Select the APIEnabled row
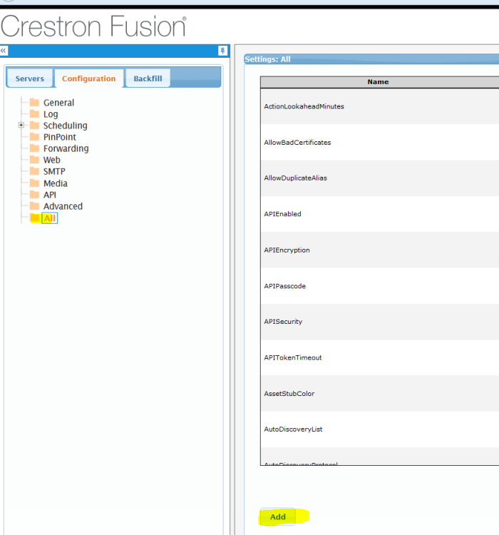Image resolution: width=499 pixels, height=535 pixels. click(380, 214)
